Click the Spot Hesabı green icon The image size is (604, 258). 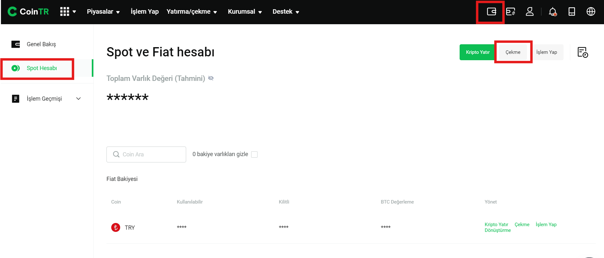(16, 68)
